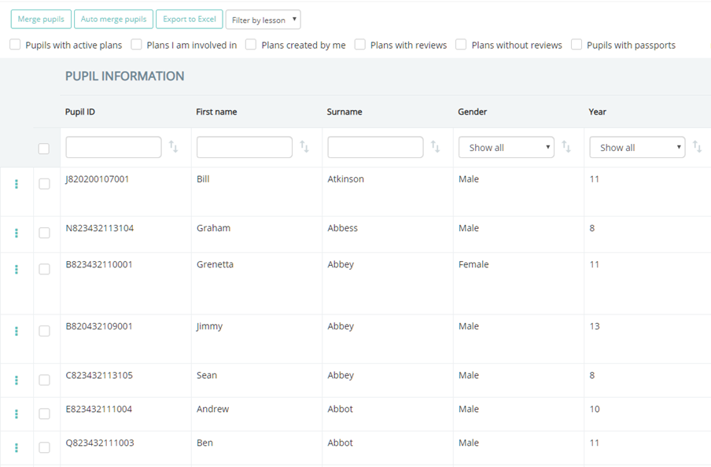Open the Filter by lesson dropdown
711x467 pixels.
click(263, 20)
